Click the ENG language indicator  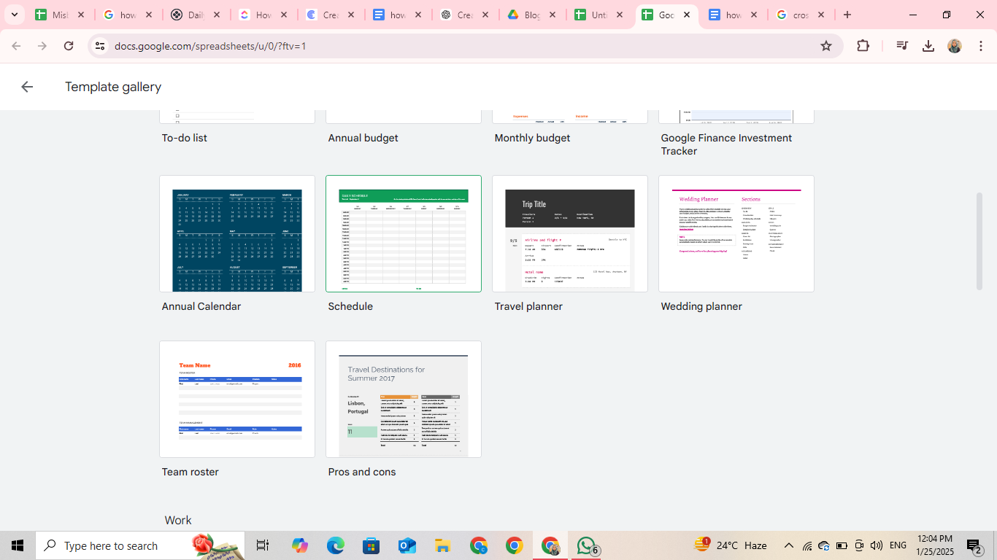pyautogui.click(x=898, y=545)
